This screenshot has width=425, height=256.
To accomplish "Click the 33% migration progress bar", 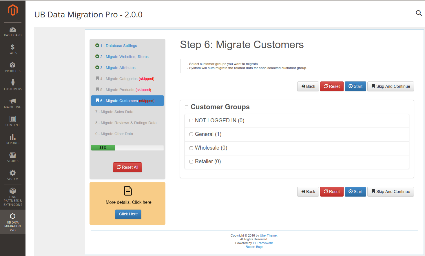I will [x=127, y=148].
